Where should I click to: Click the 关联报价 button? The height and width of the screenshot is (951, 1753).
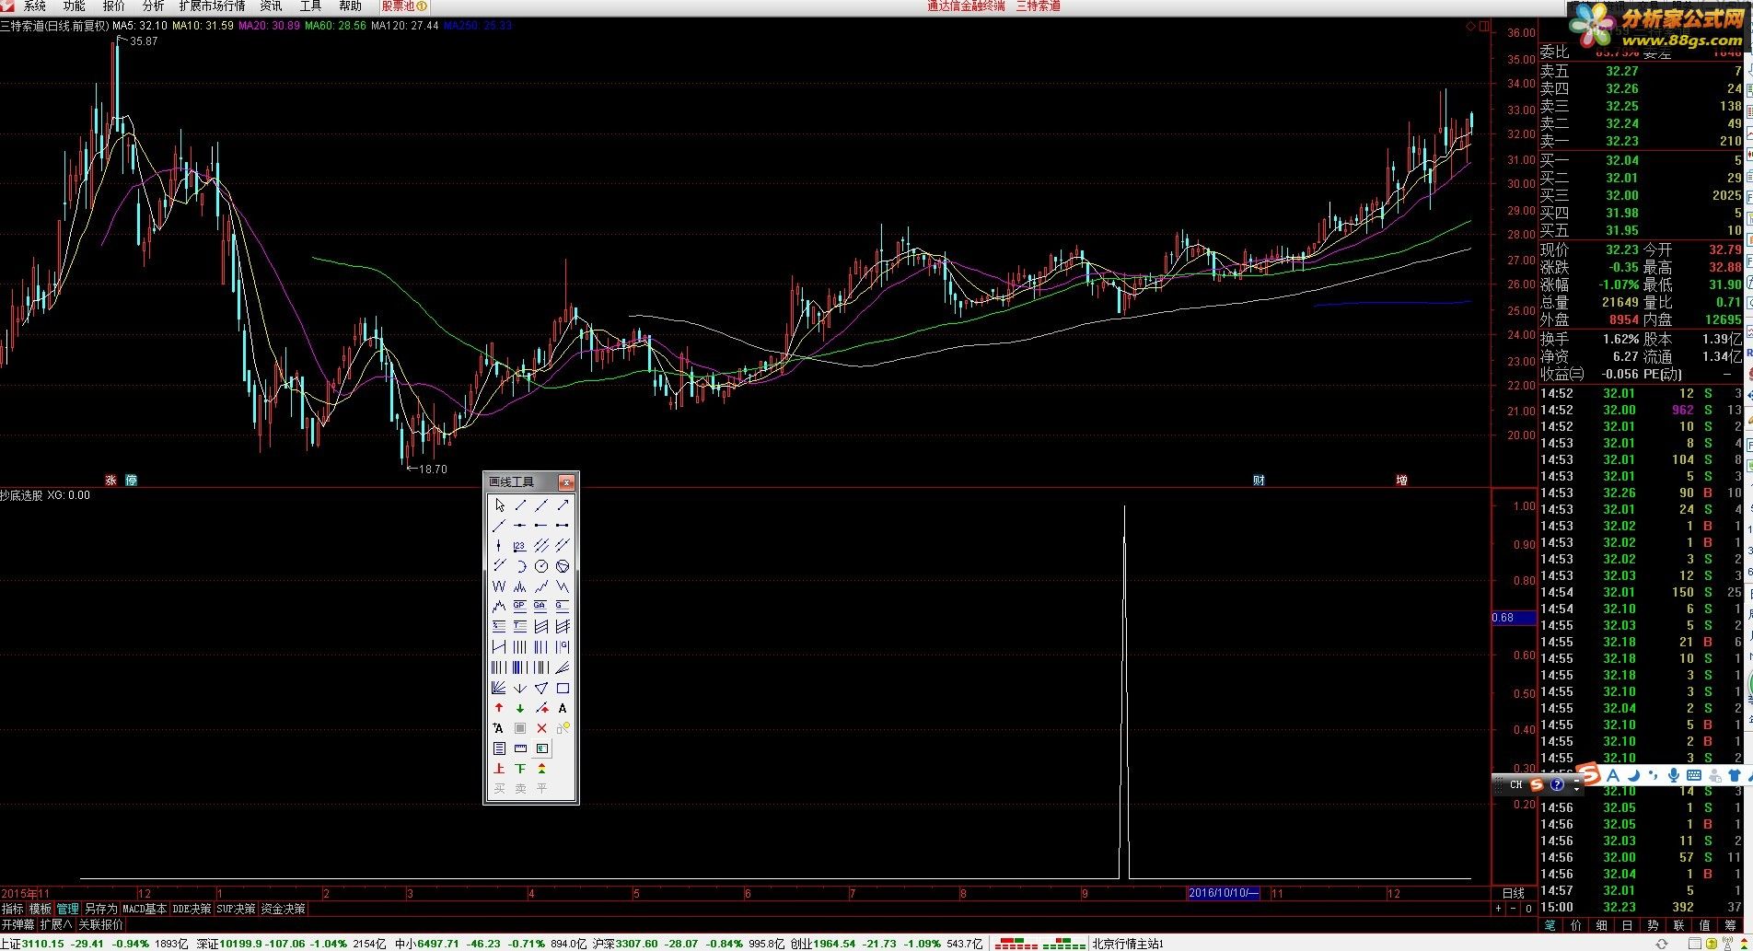[100, 924]
